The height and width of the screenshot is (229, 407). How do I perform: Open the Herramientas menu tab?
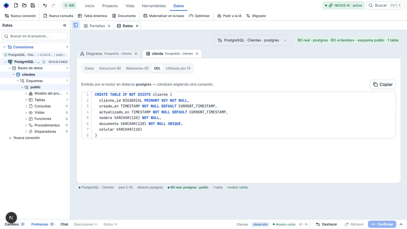[154, 6]
